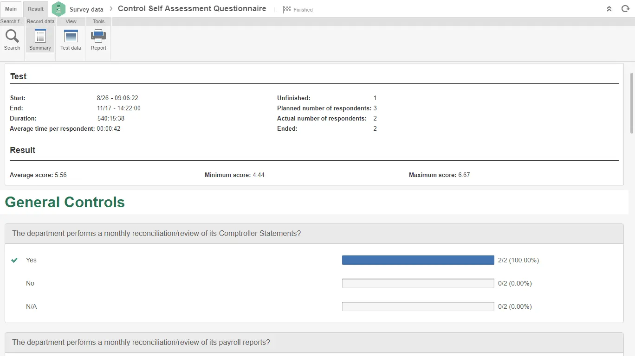Switch to the Result tab
This screenshot has width=635, height=356.
[x=36, y=9]
